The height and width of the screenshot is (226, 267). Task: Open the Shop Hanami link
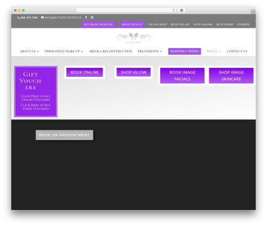(x=203, y=25)
